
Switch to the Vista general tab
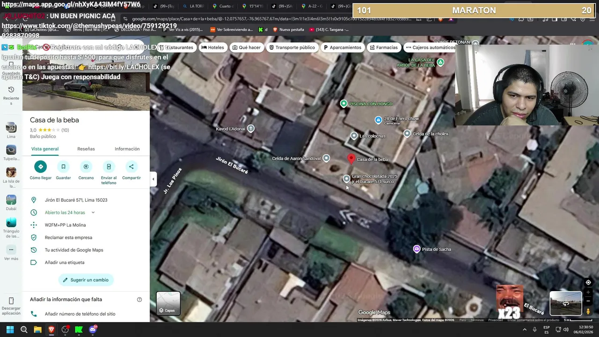(45, 149)
